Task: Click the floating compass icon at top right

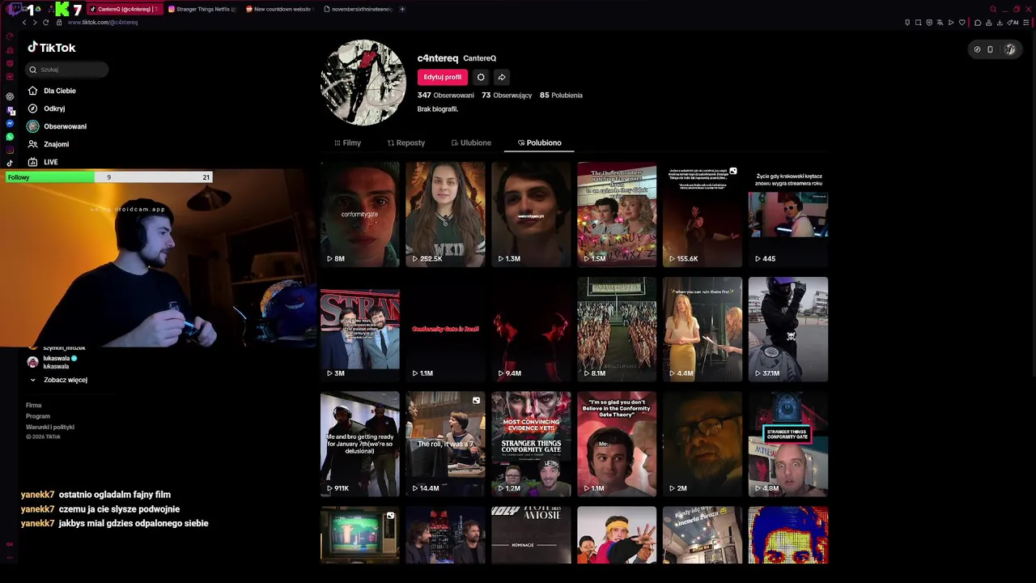Action: 977,49
